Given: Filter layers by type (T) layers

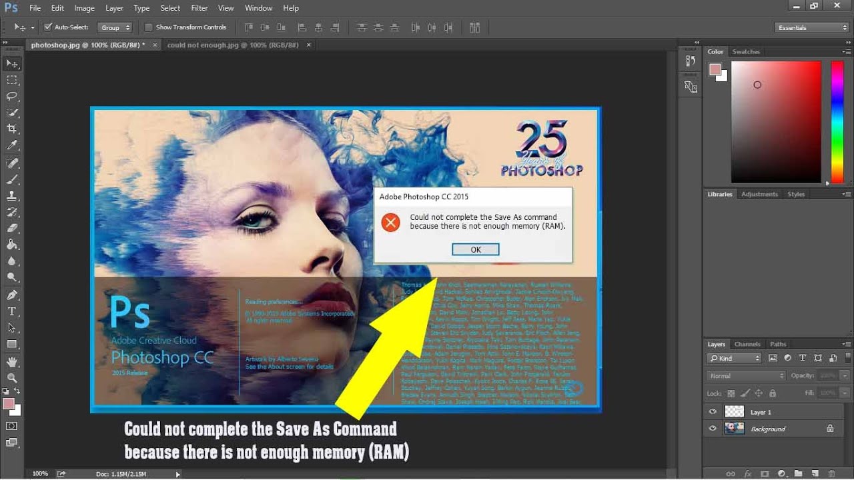Looking at the screenshot, I should point(803,358).
